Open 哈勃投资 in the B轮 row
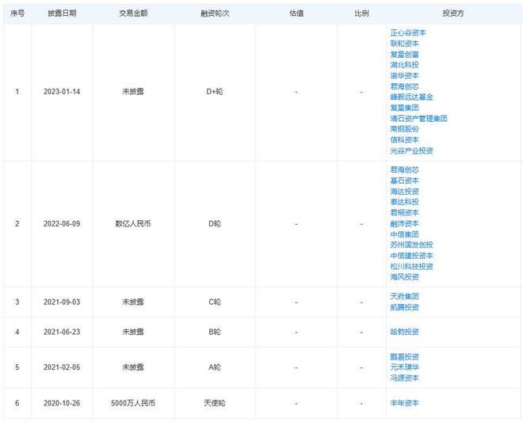This screenshot has height=422, width=523. [x=404, y=332]
